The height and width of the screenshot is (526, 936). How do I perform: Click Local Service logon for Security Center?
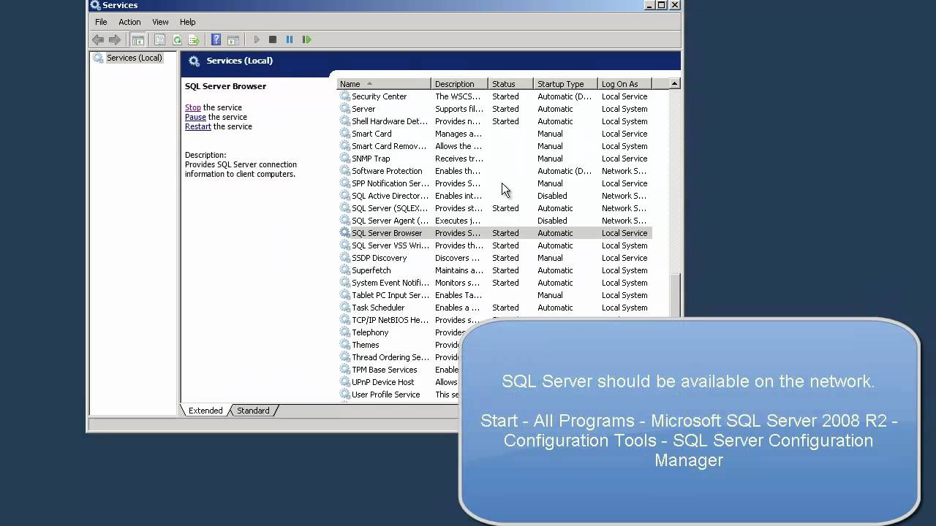coord(624,96)
